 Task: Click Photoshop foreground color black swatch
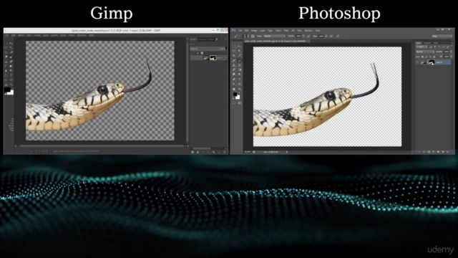pos(235,94)
